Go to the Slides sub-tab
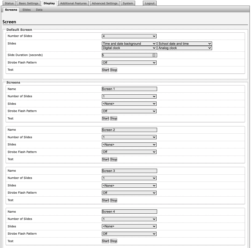The height and width of the screenshot is (248, 252). (27, 10)
